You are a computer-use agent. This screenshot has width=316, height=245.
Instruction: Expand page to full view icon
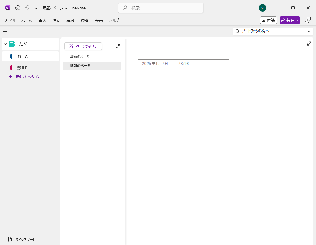309,44
